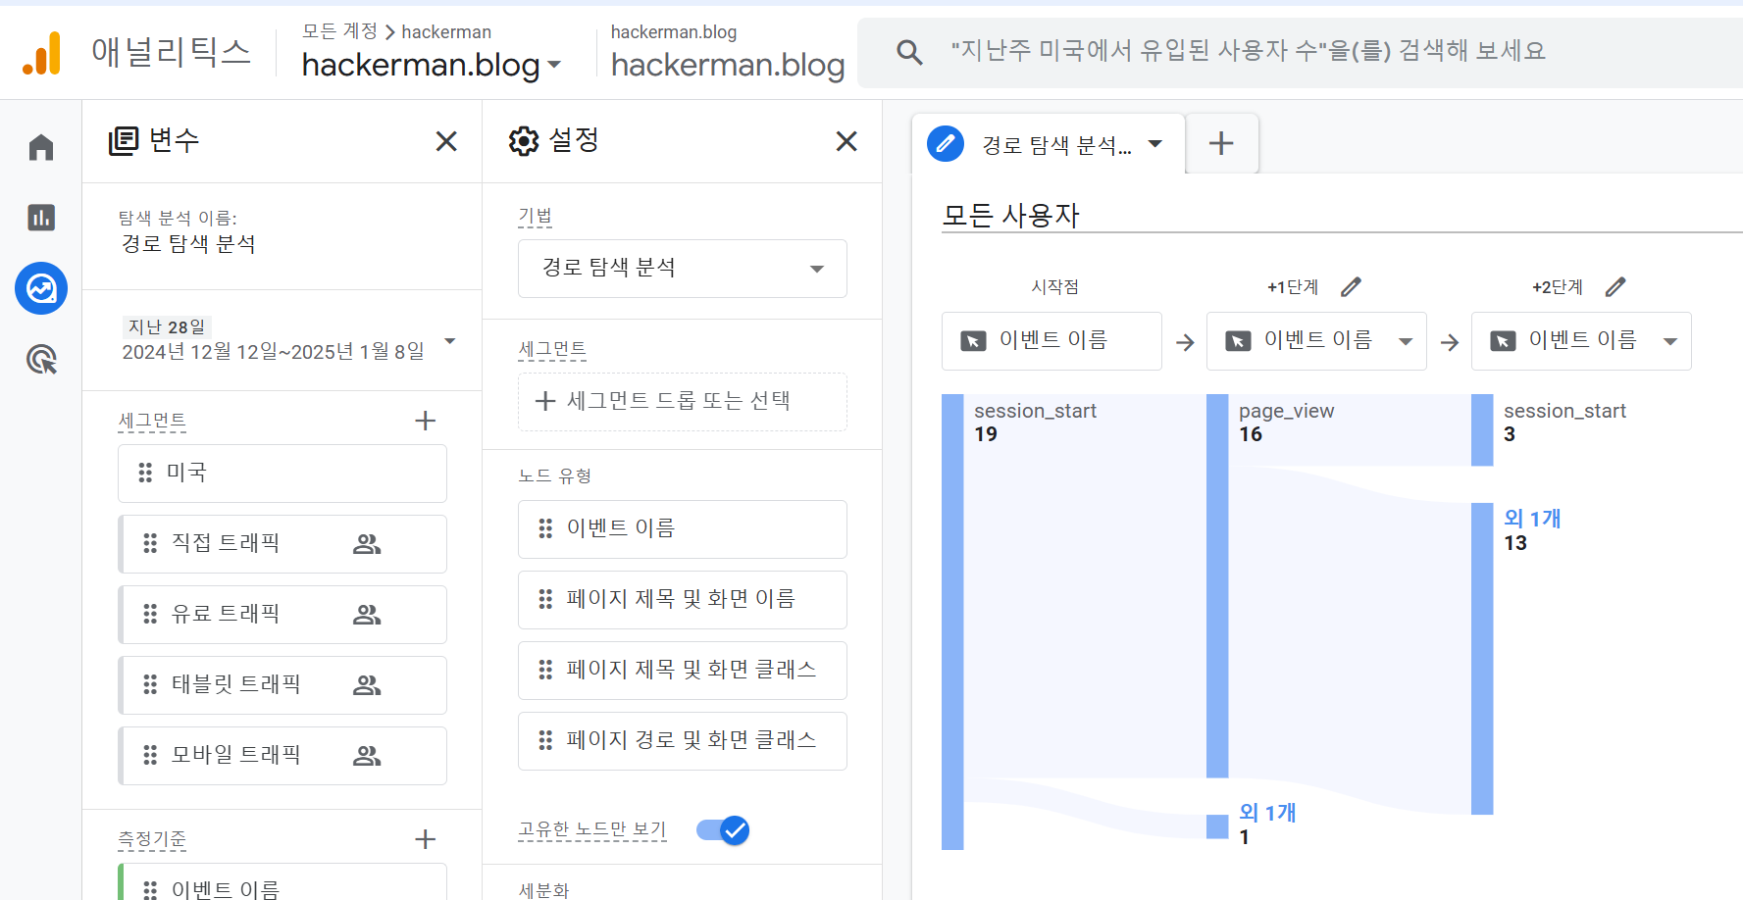
Task: Click the search magnifier icon
Action: tap(909, 52)
